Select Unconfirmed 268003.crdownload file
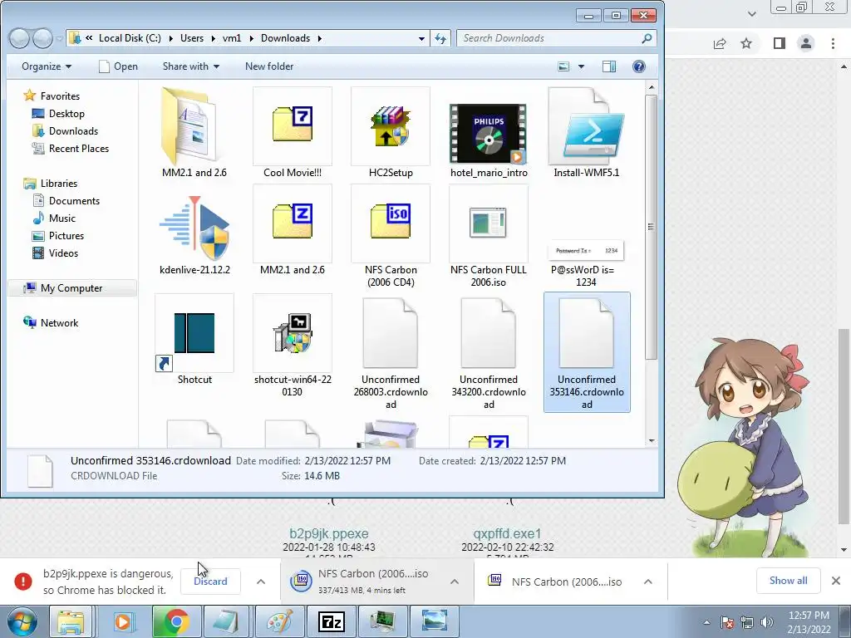851x638 pixels. (x=391, y=352)
